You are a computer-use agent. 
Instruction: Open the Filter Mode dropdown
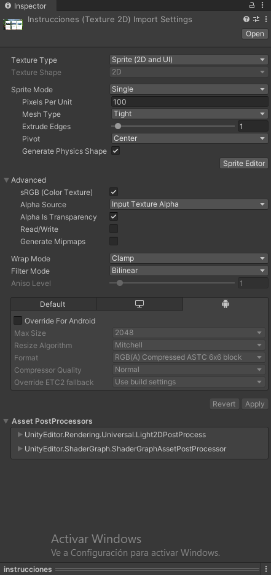[189, 271]
